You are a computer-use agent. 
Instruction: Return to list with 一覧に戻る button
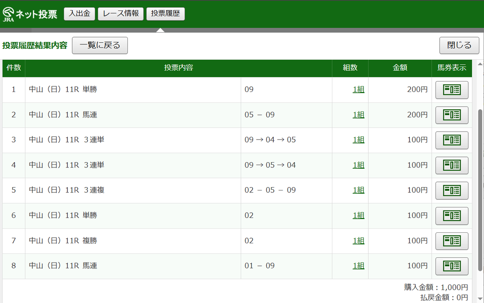(x=100, y=45)
